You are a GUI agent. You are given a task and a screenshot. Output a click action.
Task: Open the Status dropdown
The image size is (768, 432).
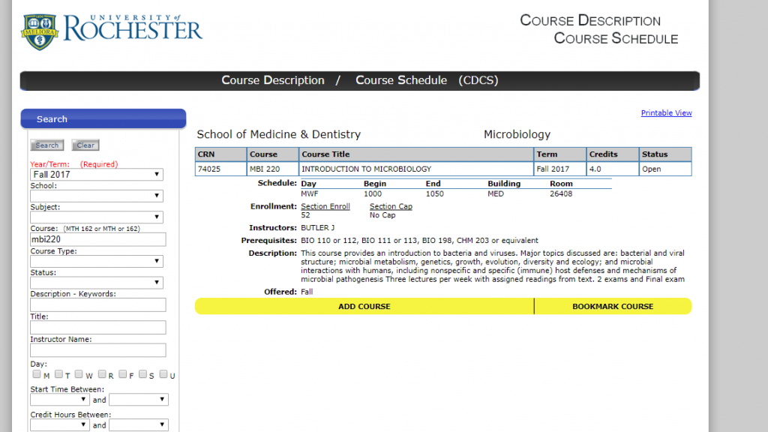point(97,283)
